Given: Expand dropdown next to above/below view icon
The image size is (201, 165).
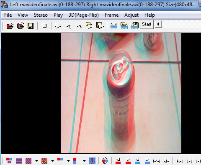Looking at the screenshot, I should [x=84, y=161].
